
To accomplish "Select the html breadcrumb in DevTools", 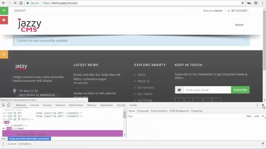I will (x=4, y=139).
